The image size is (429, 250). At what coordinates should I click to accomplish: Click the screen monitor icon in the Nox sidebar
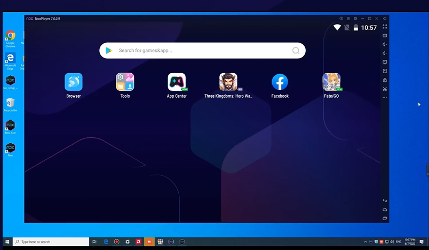pos(385,62)
